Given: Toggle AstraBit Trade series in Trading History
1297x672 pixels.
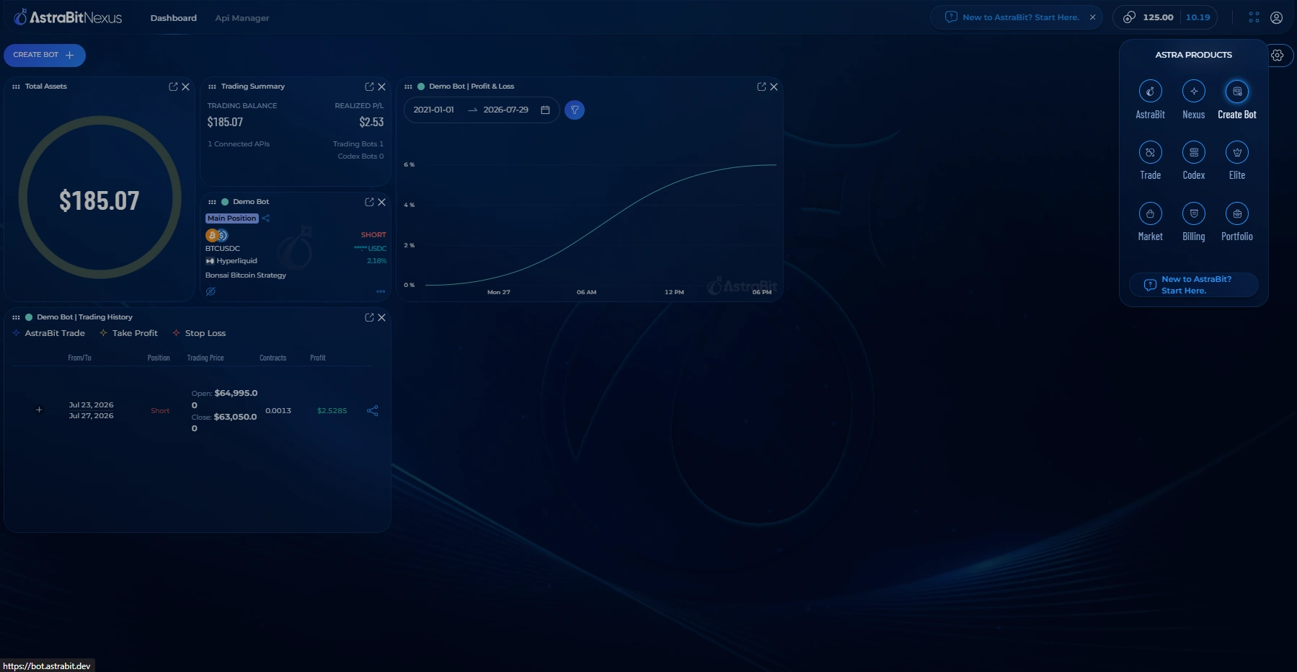Looking at the screenshot, I should coord(49,333).
